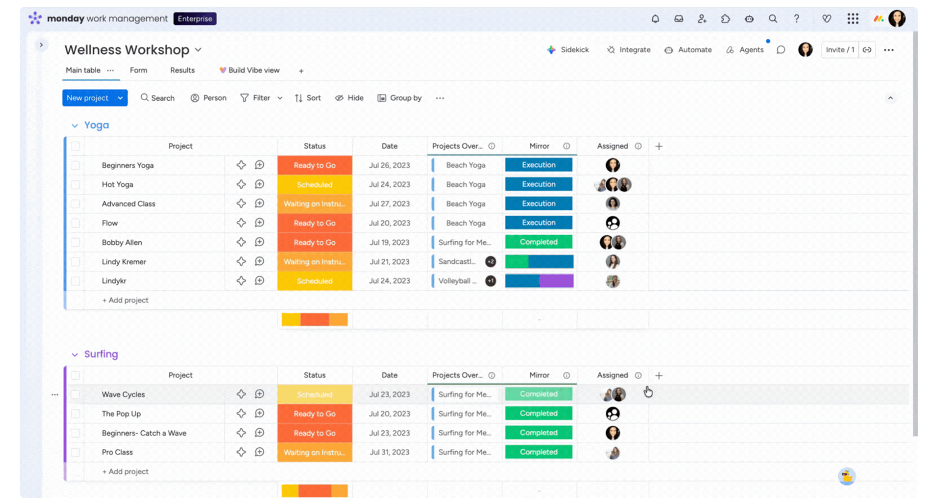
Task: Open update conversation for Beginners Yoga
Action: coord(259,165)
